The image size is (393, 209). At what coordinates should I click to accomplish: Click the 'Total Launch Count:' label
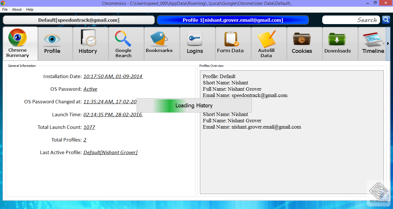point(60,127)
